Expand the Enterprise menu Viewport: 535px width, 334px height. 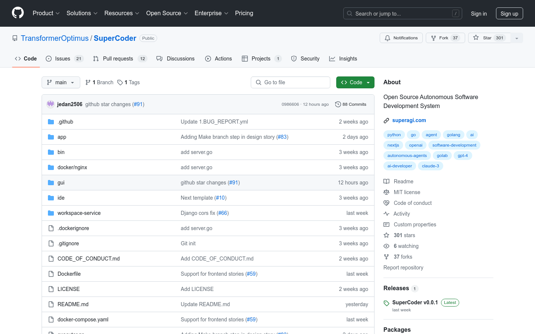211,13
